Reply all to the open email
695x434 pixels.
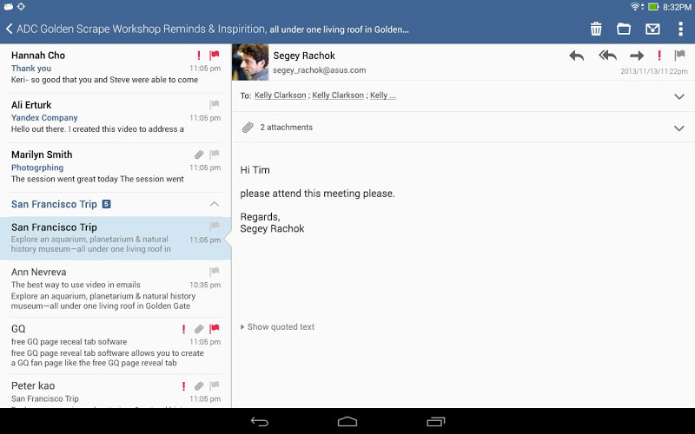tap(607, 56)
